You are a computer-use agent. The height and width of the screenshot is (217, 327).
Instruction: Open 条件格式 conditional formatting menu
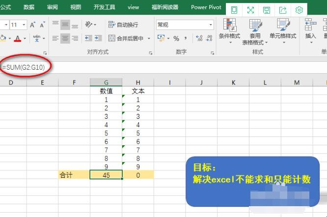(x=230, y=31)
